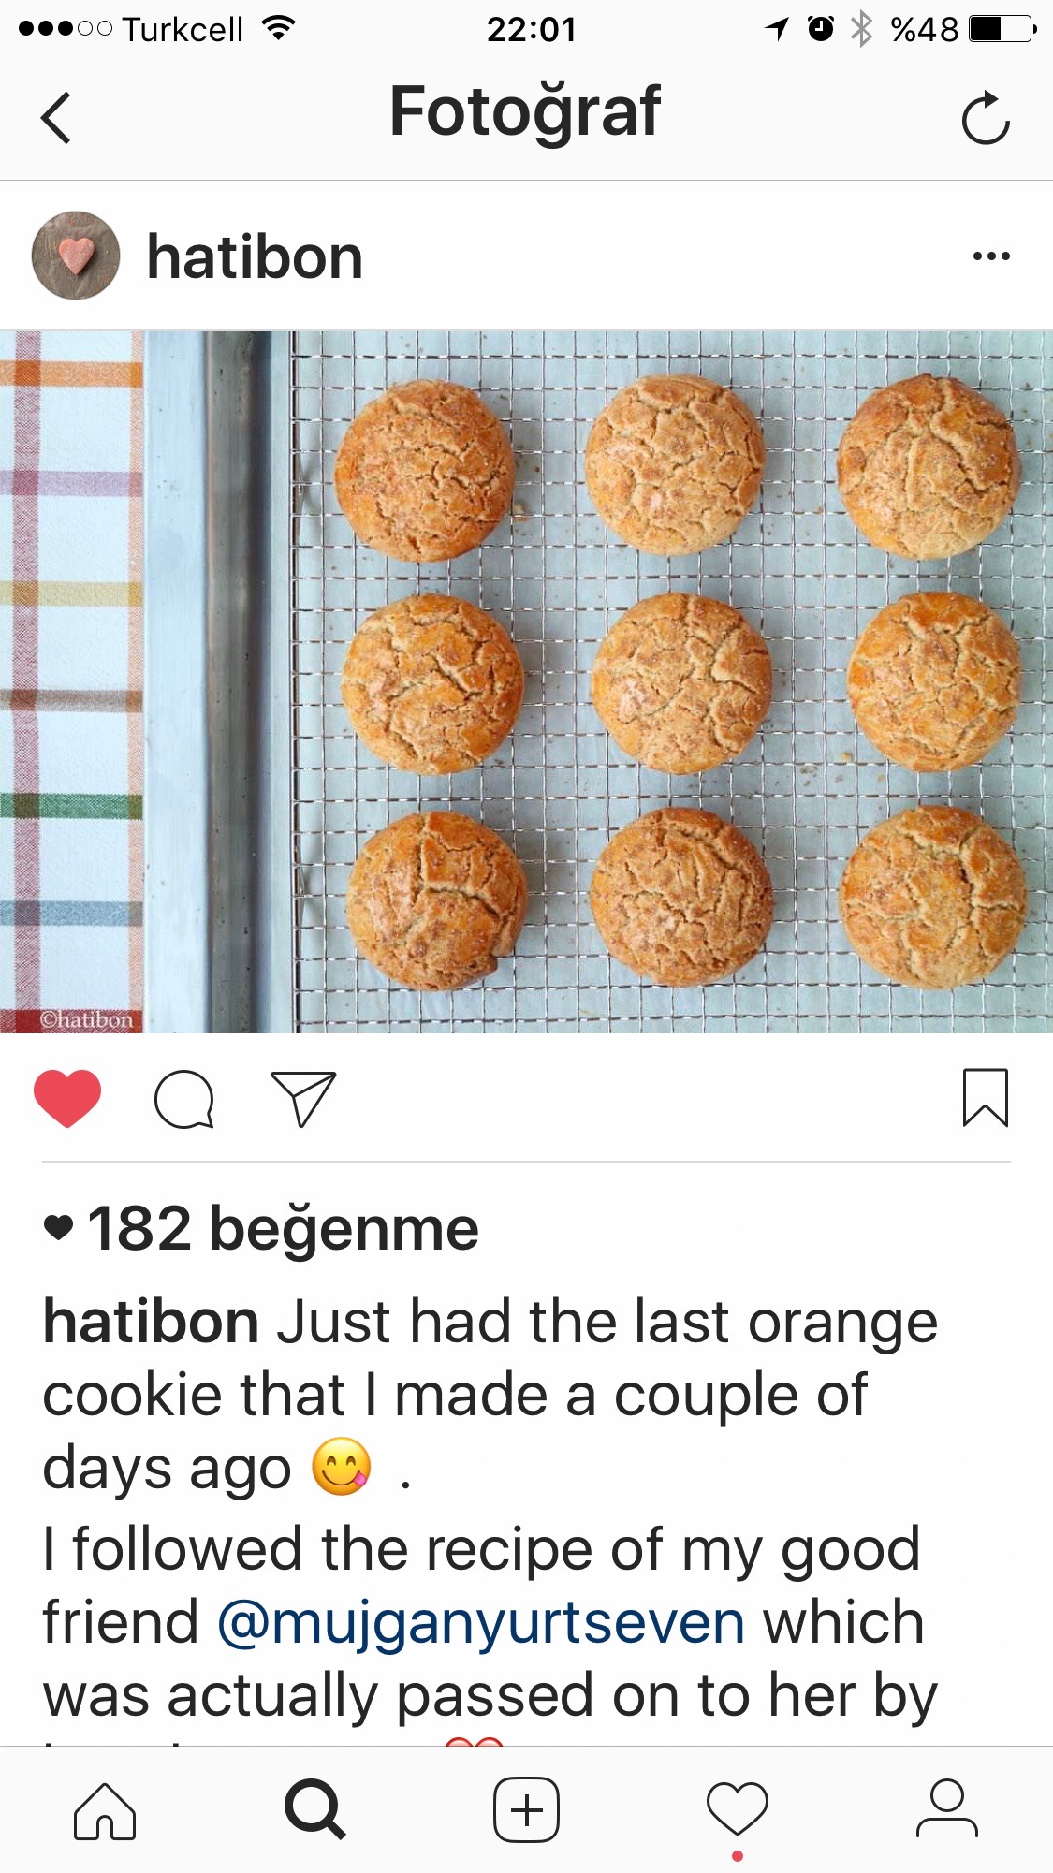
Task: Toggle the bookmark save icon
Action: [986, 1098]
